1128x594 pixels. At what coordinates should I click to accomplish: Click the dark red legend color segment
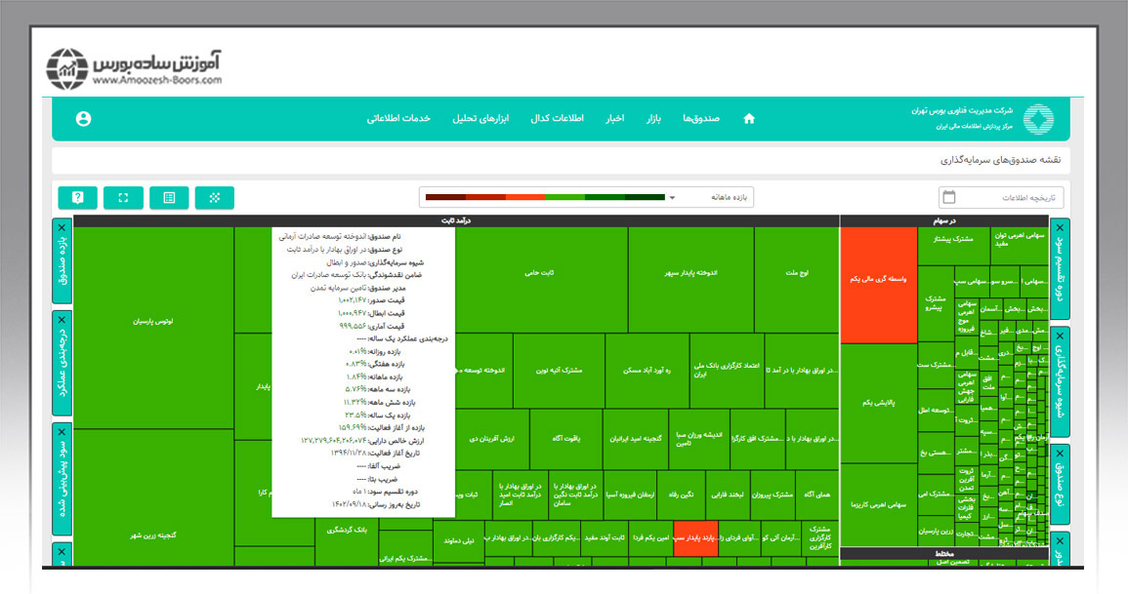445,198
